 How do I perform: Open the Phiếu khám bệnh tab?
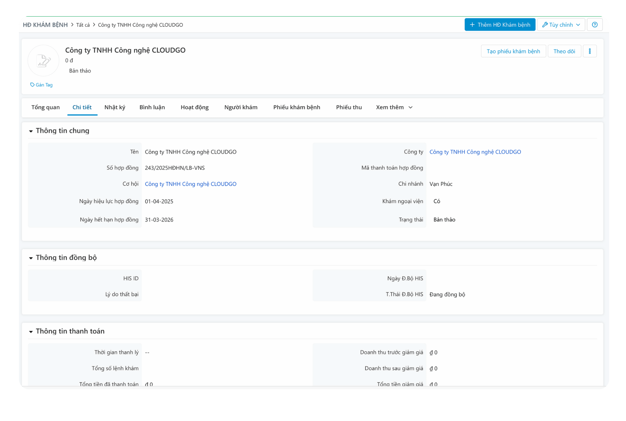pyautogui.click(x=297, y=107)
